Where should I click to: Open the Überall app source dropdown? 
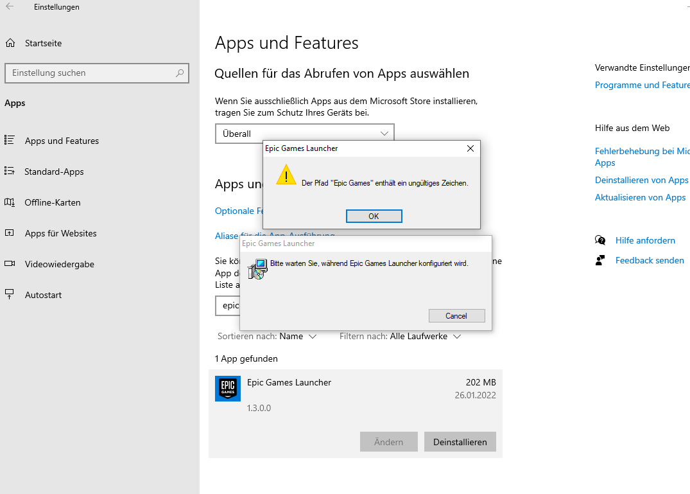pos(304,134)
